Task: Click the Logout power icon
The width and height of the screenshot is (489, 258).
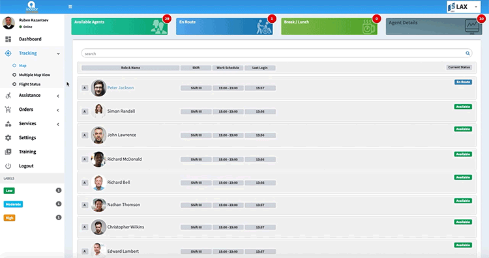Action: point(8,165)
